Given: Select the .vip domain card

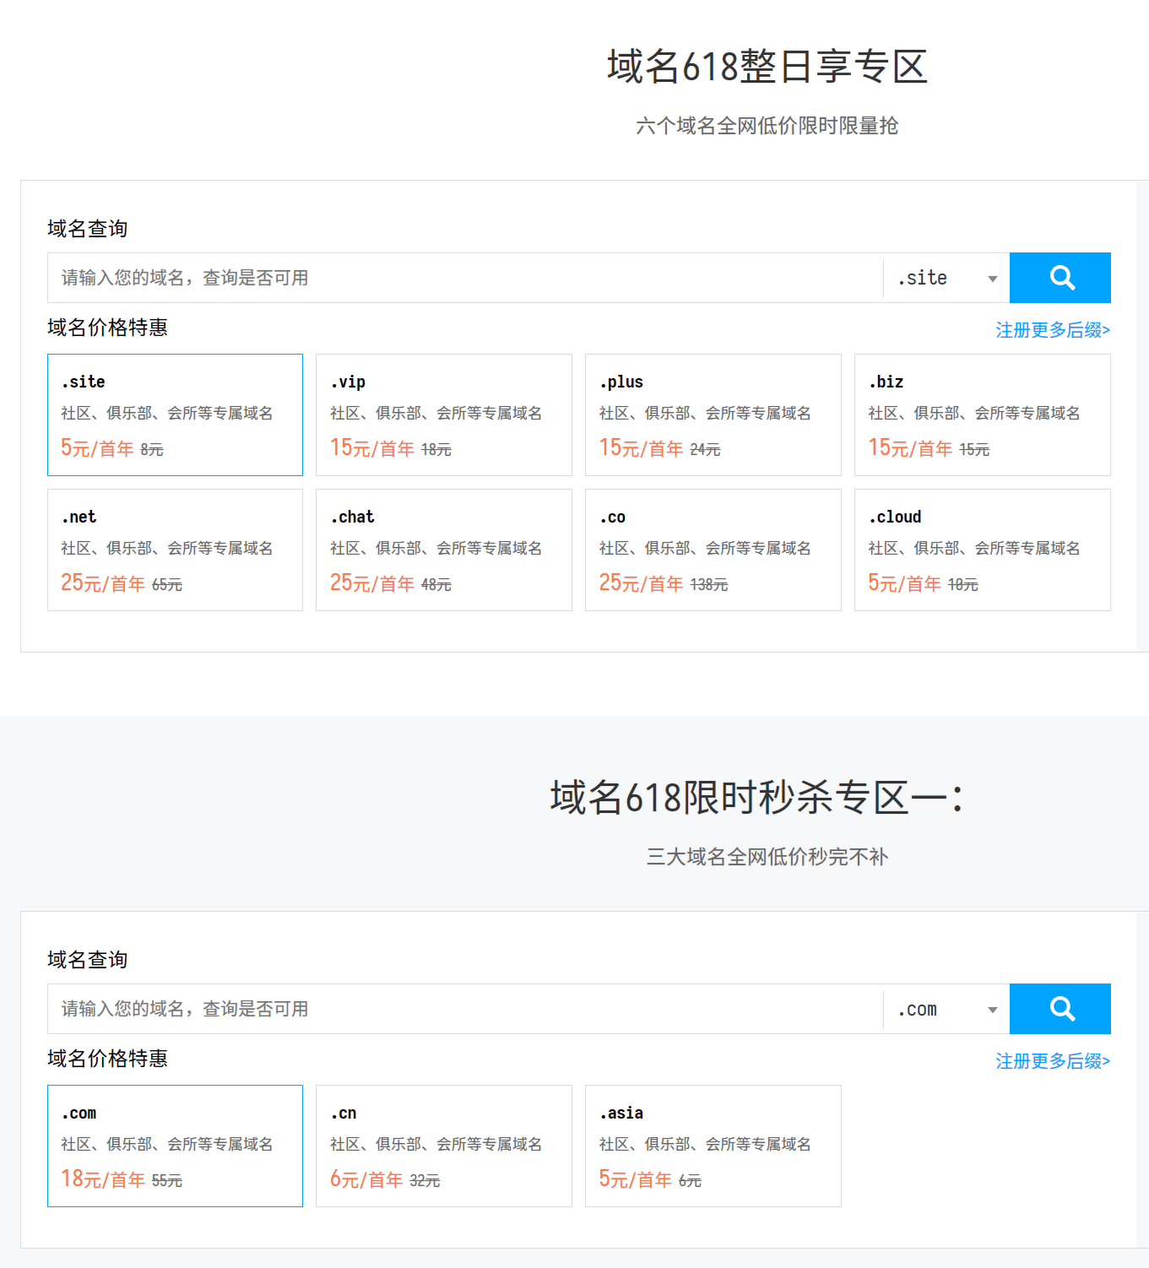Looking at the screenshot, I should (x=444, y=415).
